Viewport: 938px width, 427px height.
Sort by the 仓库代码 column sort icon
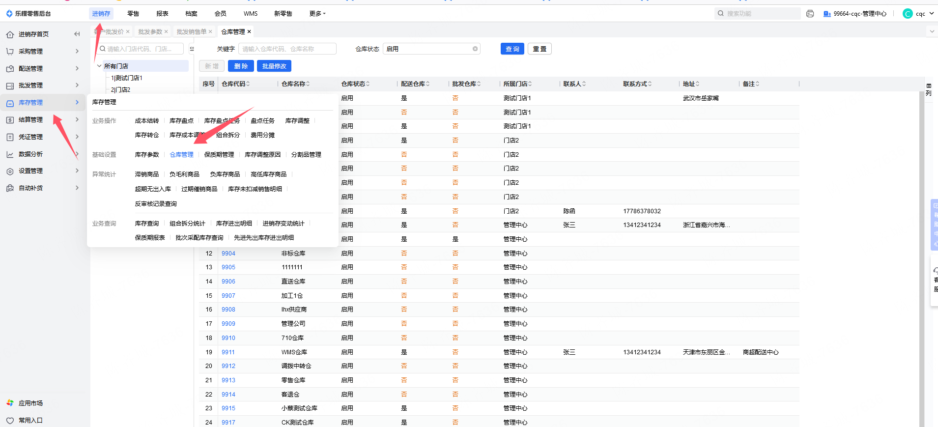[248, 84]
